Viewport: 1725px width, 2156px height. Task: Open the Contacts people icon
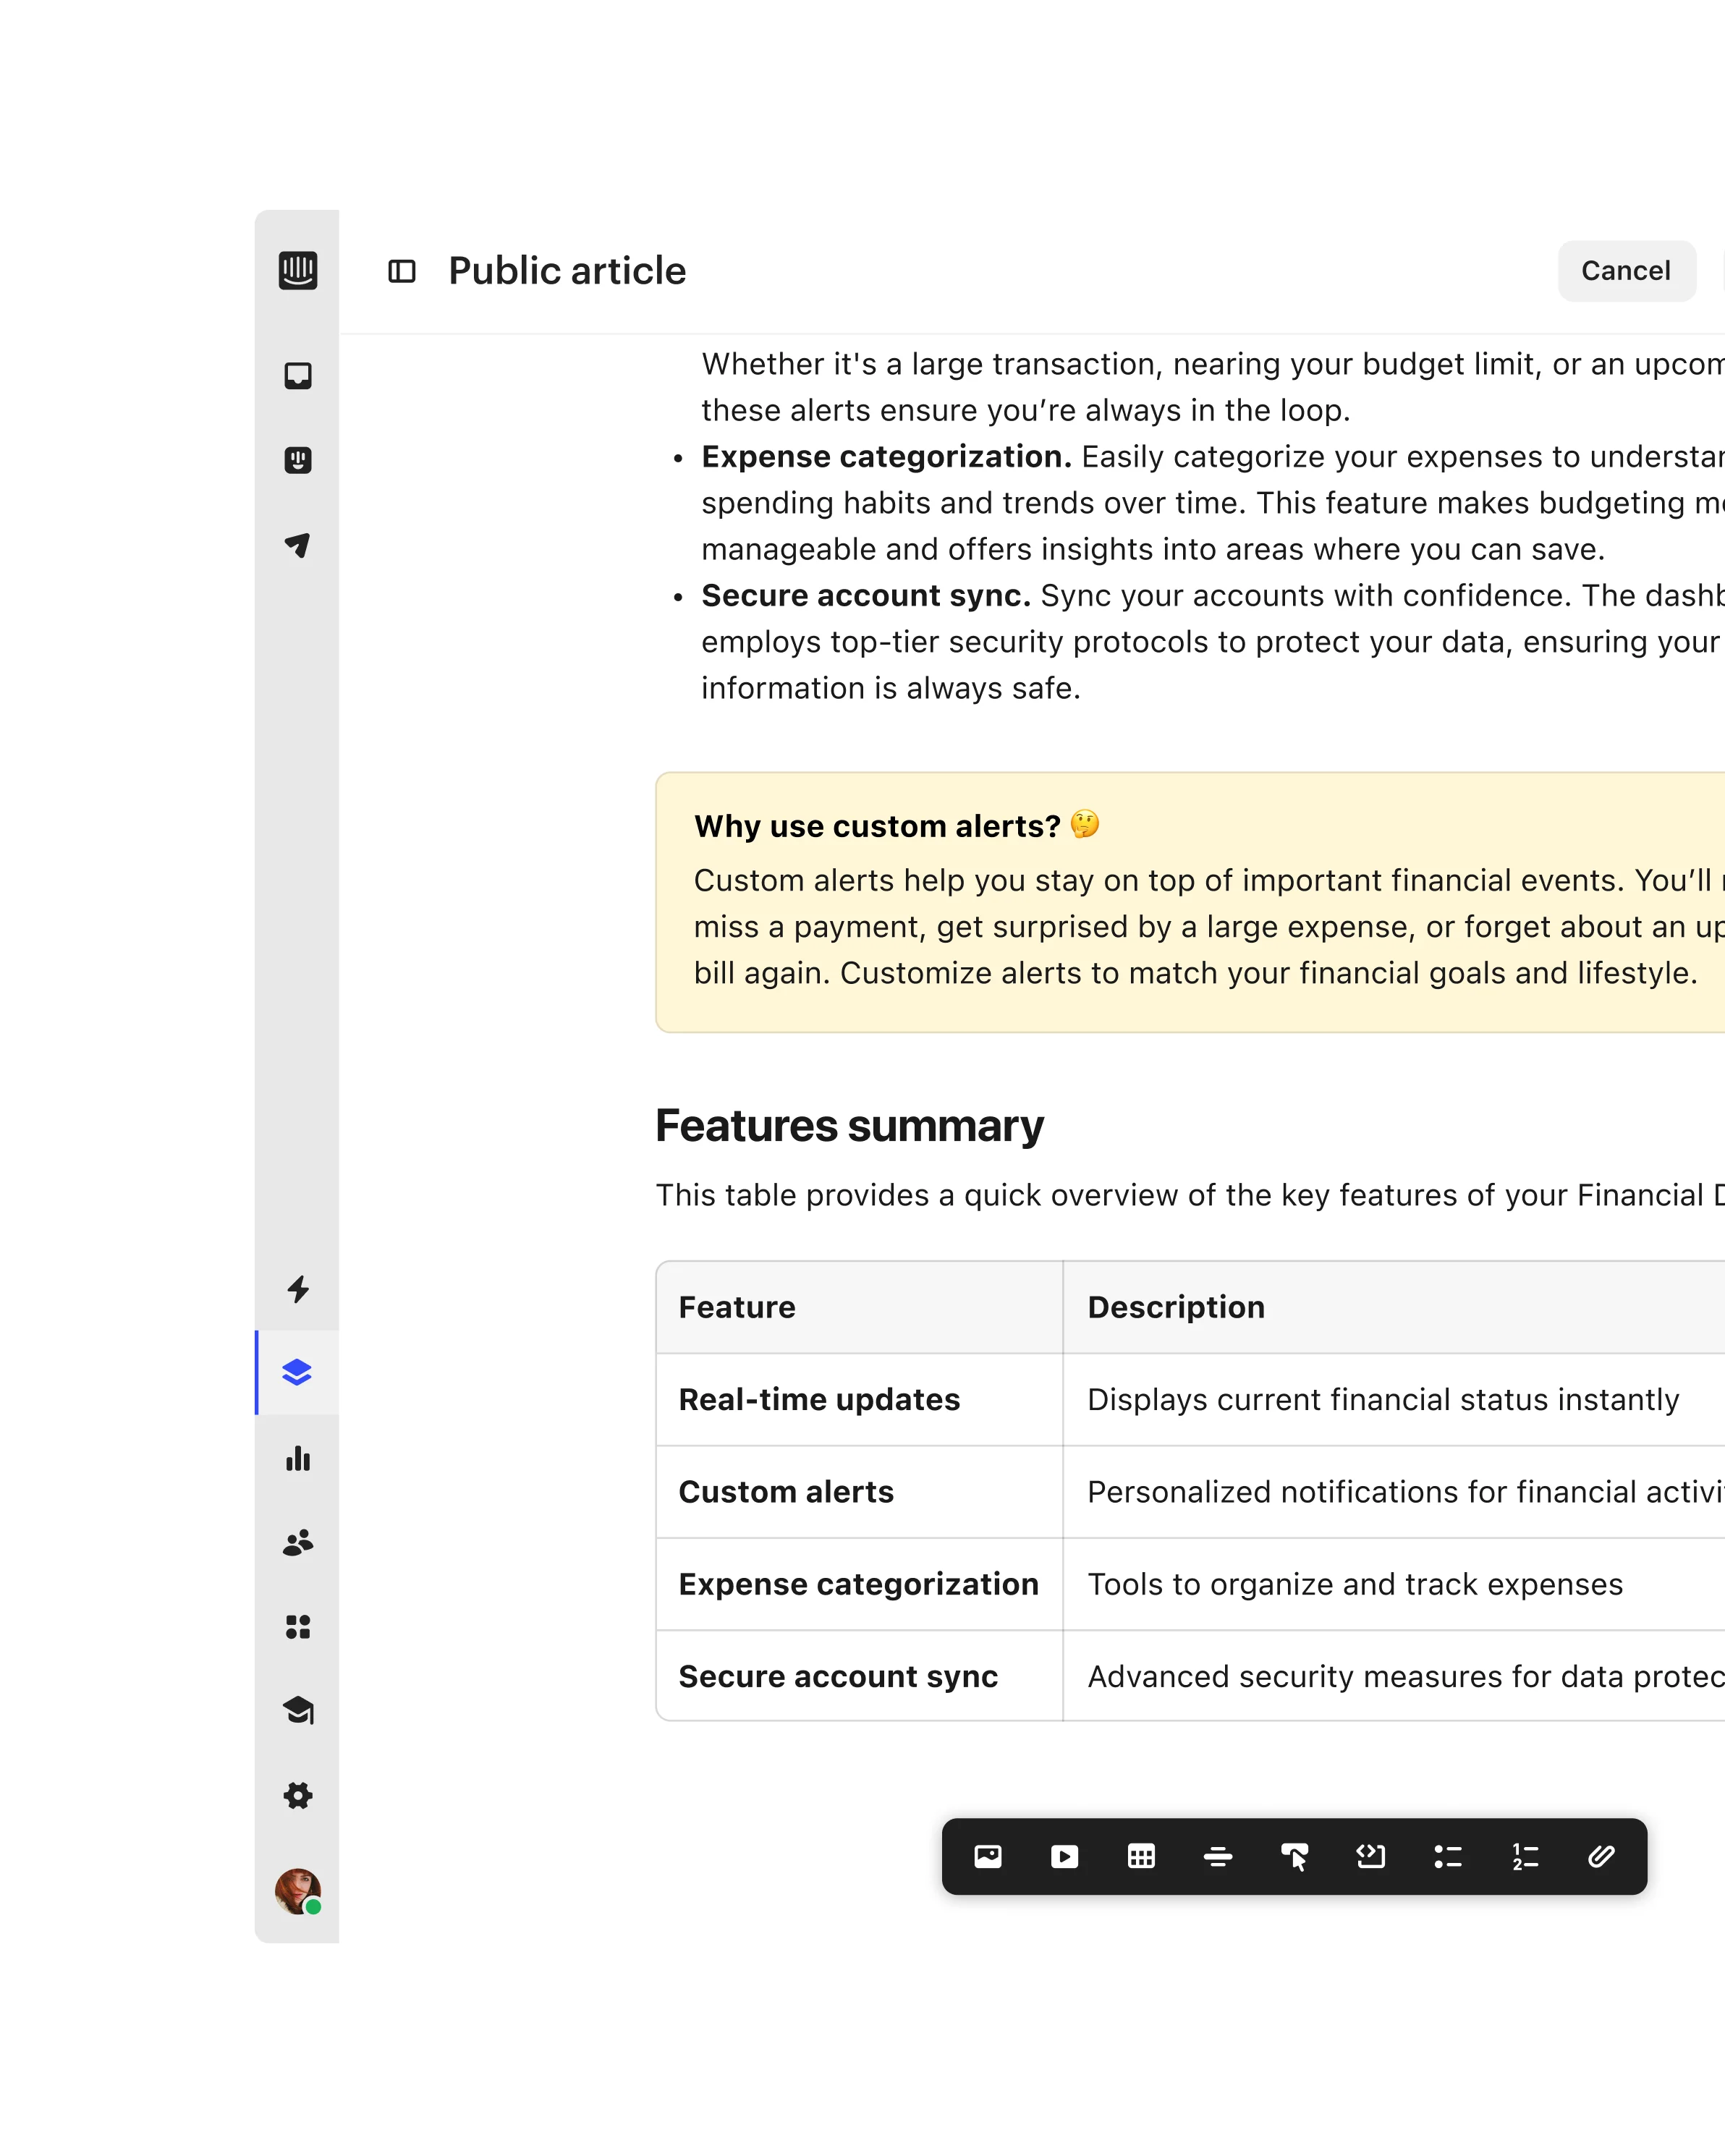click(297, 1542)
